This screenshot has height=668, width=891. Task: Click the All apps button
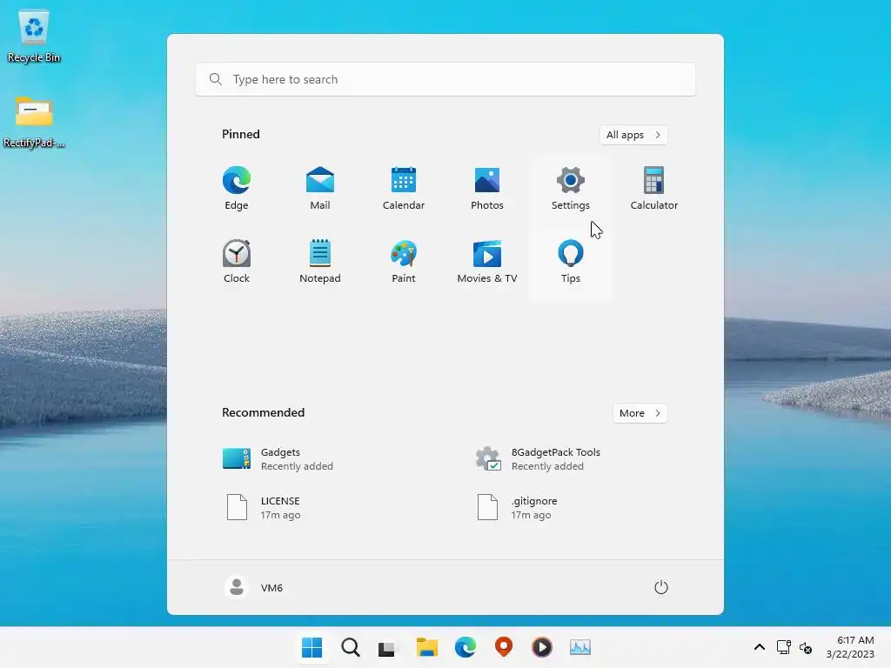pos(633,135)
